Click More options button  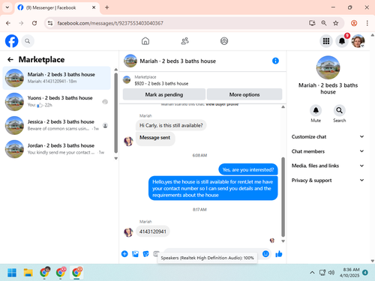[x=244, y=94]
